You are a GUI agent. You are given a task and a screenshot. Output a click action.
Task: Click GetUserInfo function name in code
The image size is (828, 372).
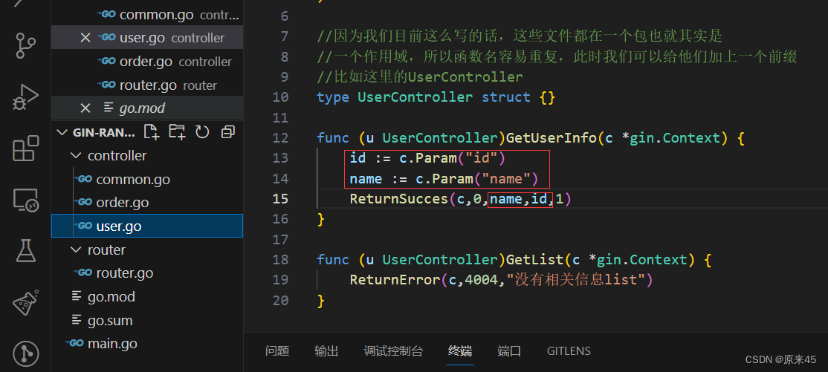(552, 137)
